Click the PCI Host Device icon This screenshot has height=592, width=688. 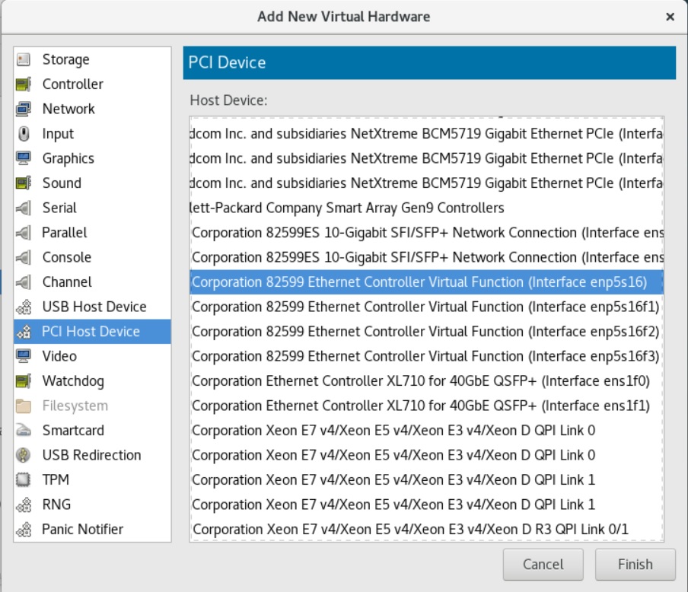pos(24,331)
